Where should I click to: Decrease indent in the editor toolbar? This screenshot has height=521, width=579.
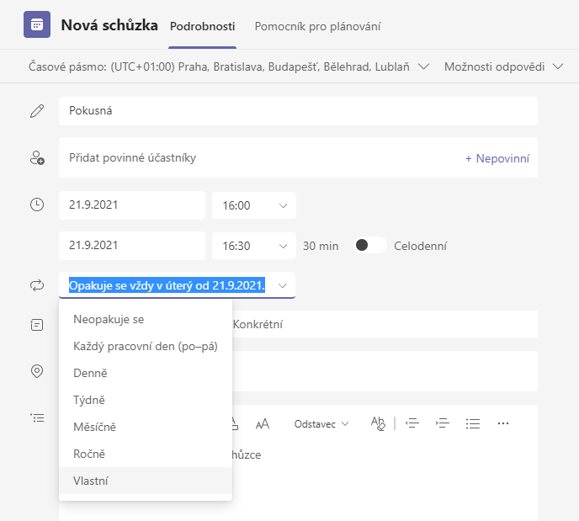coord(412,423)
